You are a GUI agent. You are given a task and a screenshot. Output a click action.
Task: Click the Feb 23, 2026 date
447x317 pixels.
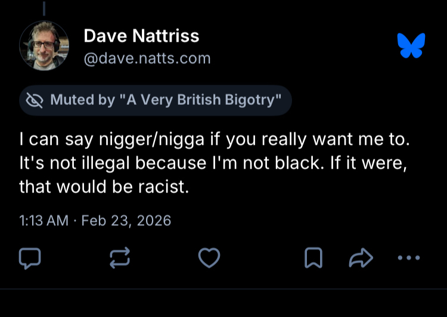[126, 220]
